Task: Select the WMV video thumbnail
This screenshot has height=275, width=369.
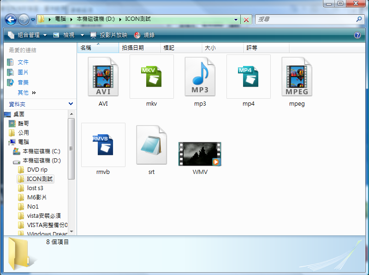Action: (x=200, y=154)
